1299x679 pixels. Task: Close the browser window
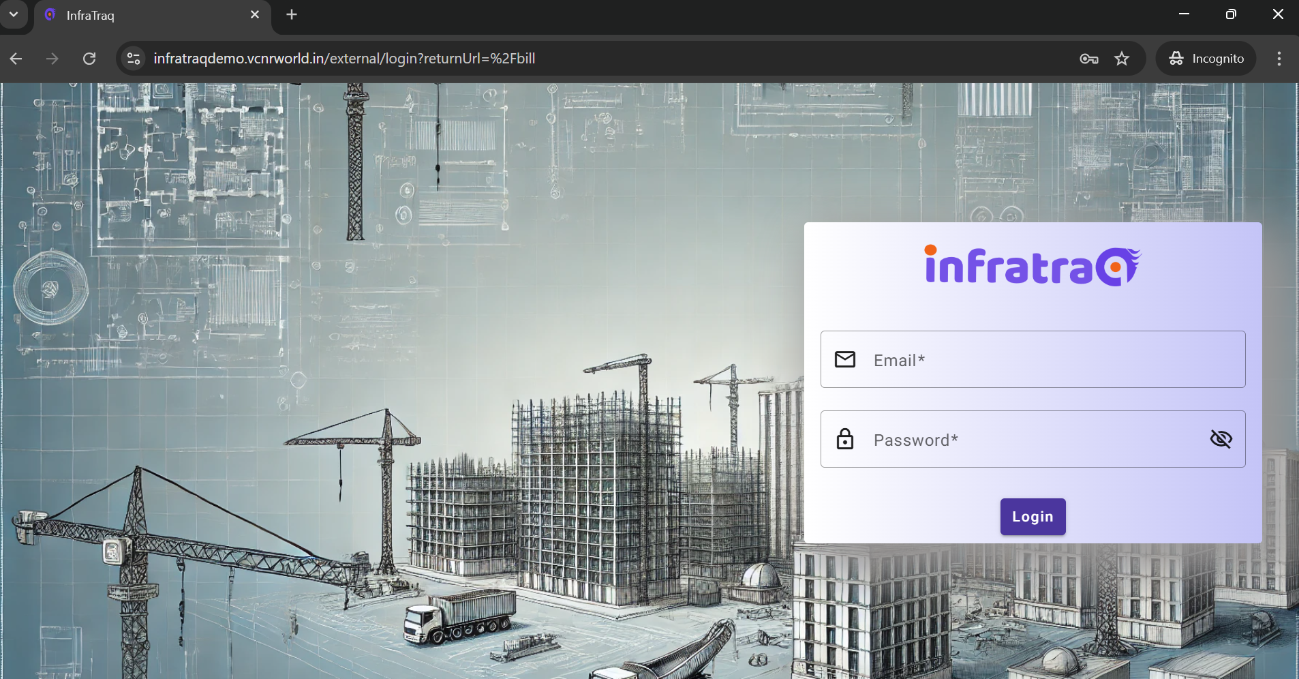1278,14
